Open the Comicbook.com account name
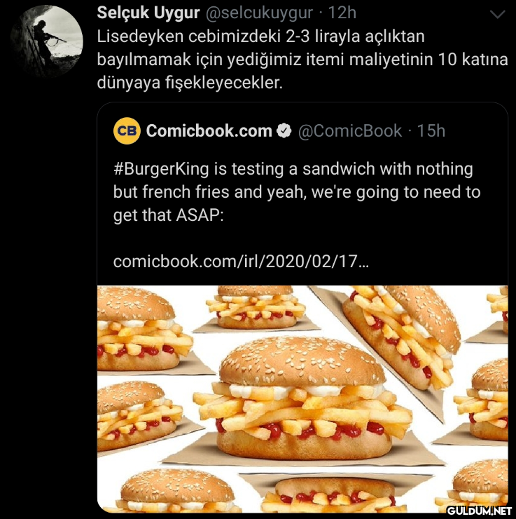This screenshot has height=519, width=516. pos(209,130)
